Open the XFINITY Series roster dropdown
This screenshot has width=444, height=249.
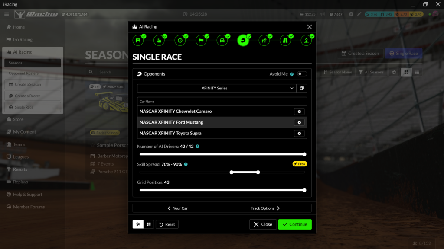pyautogui.click(x=217, y=88)
